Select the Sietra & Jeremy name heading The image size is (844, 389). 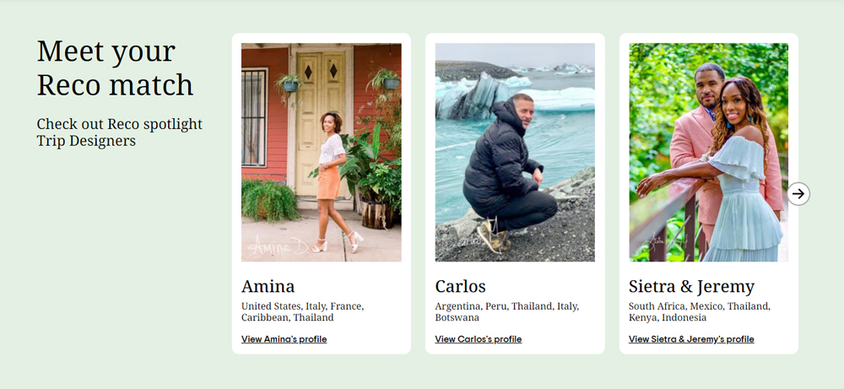(x=692, y=286)
